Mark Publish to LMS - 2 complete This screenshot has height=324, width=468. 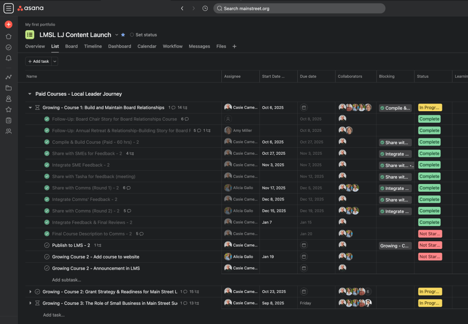(x=47, y=245)
